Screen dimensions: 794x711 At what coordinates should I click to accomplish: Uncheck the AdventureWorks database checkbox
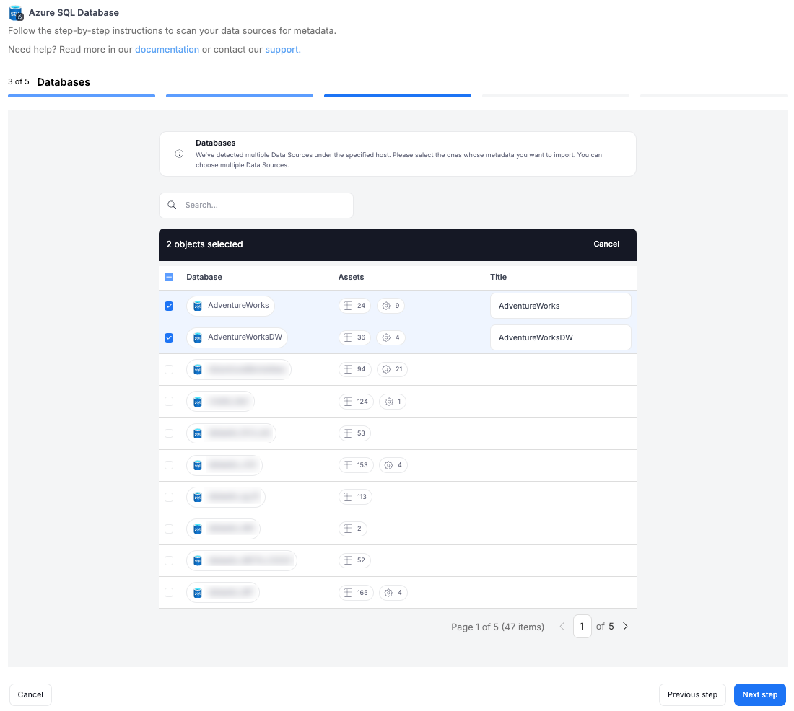coord(169,306)
